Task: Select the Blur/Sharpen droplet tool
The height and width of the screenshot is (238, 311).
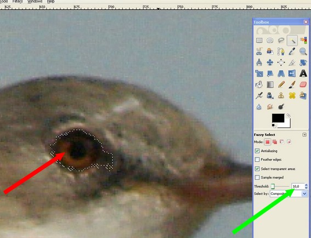Action: click(259, 107)
